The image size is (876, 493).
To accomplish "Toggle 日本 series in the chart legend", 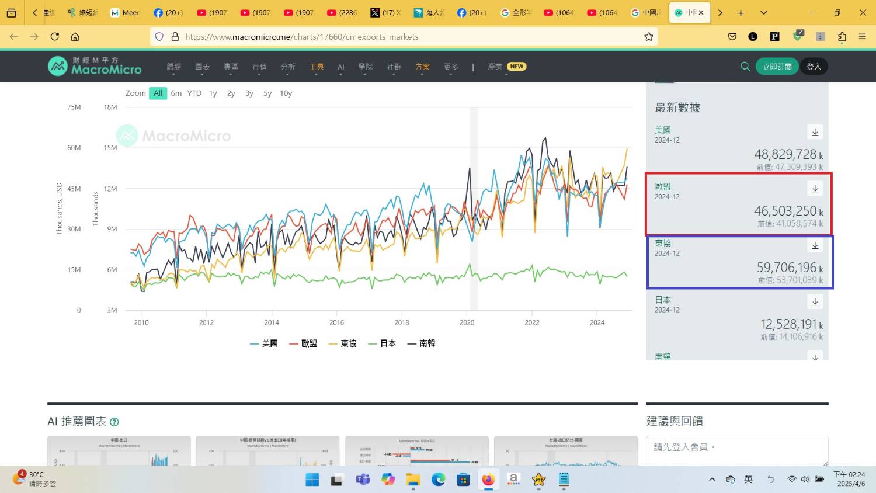I will [382, 343].
